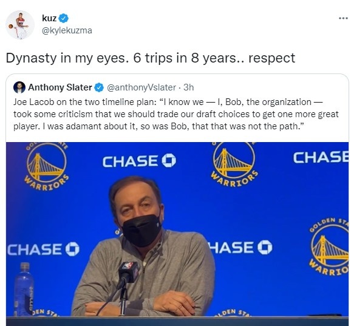The image size is (351, 326).
Task: Click the Chase logo at top center of video
Action: click(x=139, y=161)
